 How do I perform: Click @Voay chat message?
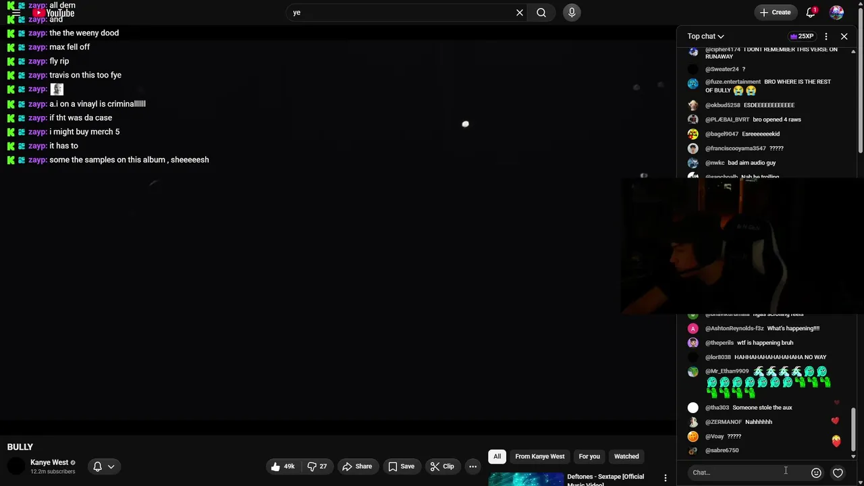734,437
